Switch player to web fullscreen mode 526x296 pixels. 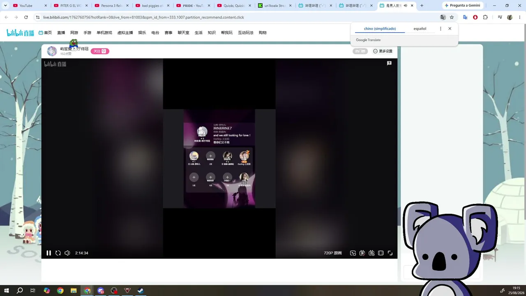pyautogui.click(x=381, y=253)
